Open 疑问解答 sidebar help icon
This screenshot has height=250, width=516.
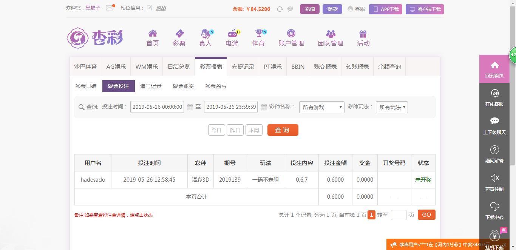point(494,150)
